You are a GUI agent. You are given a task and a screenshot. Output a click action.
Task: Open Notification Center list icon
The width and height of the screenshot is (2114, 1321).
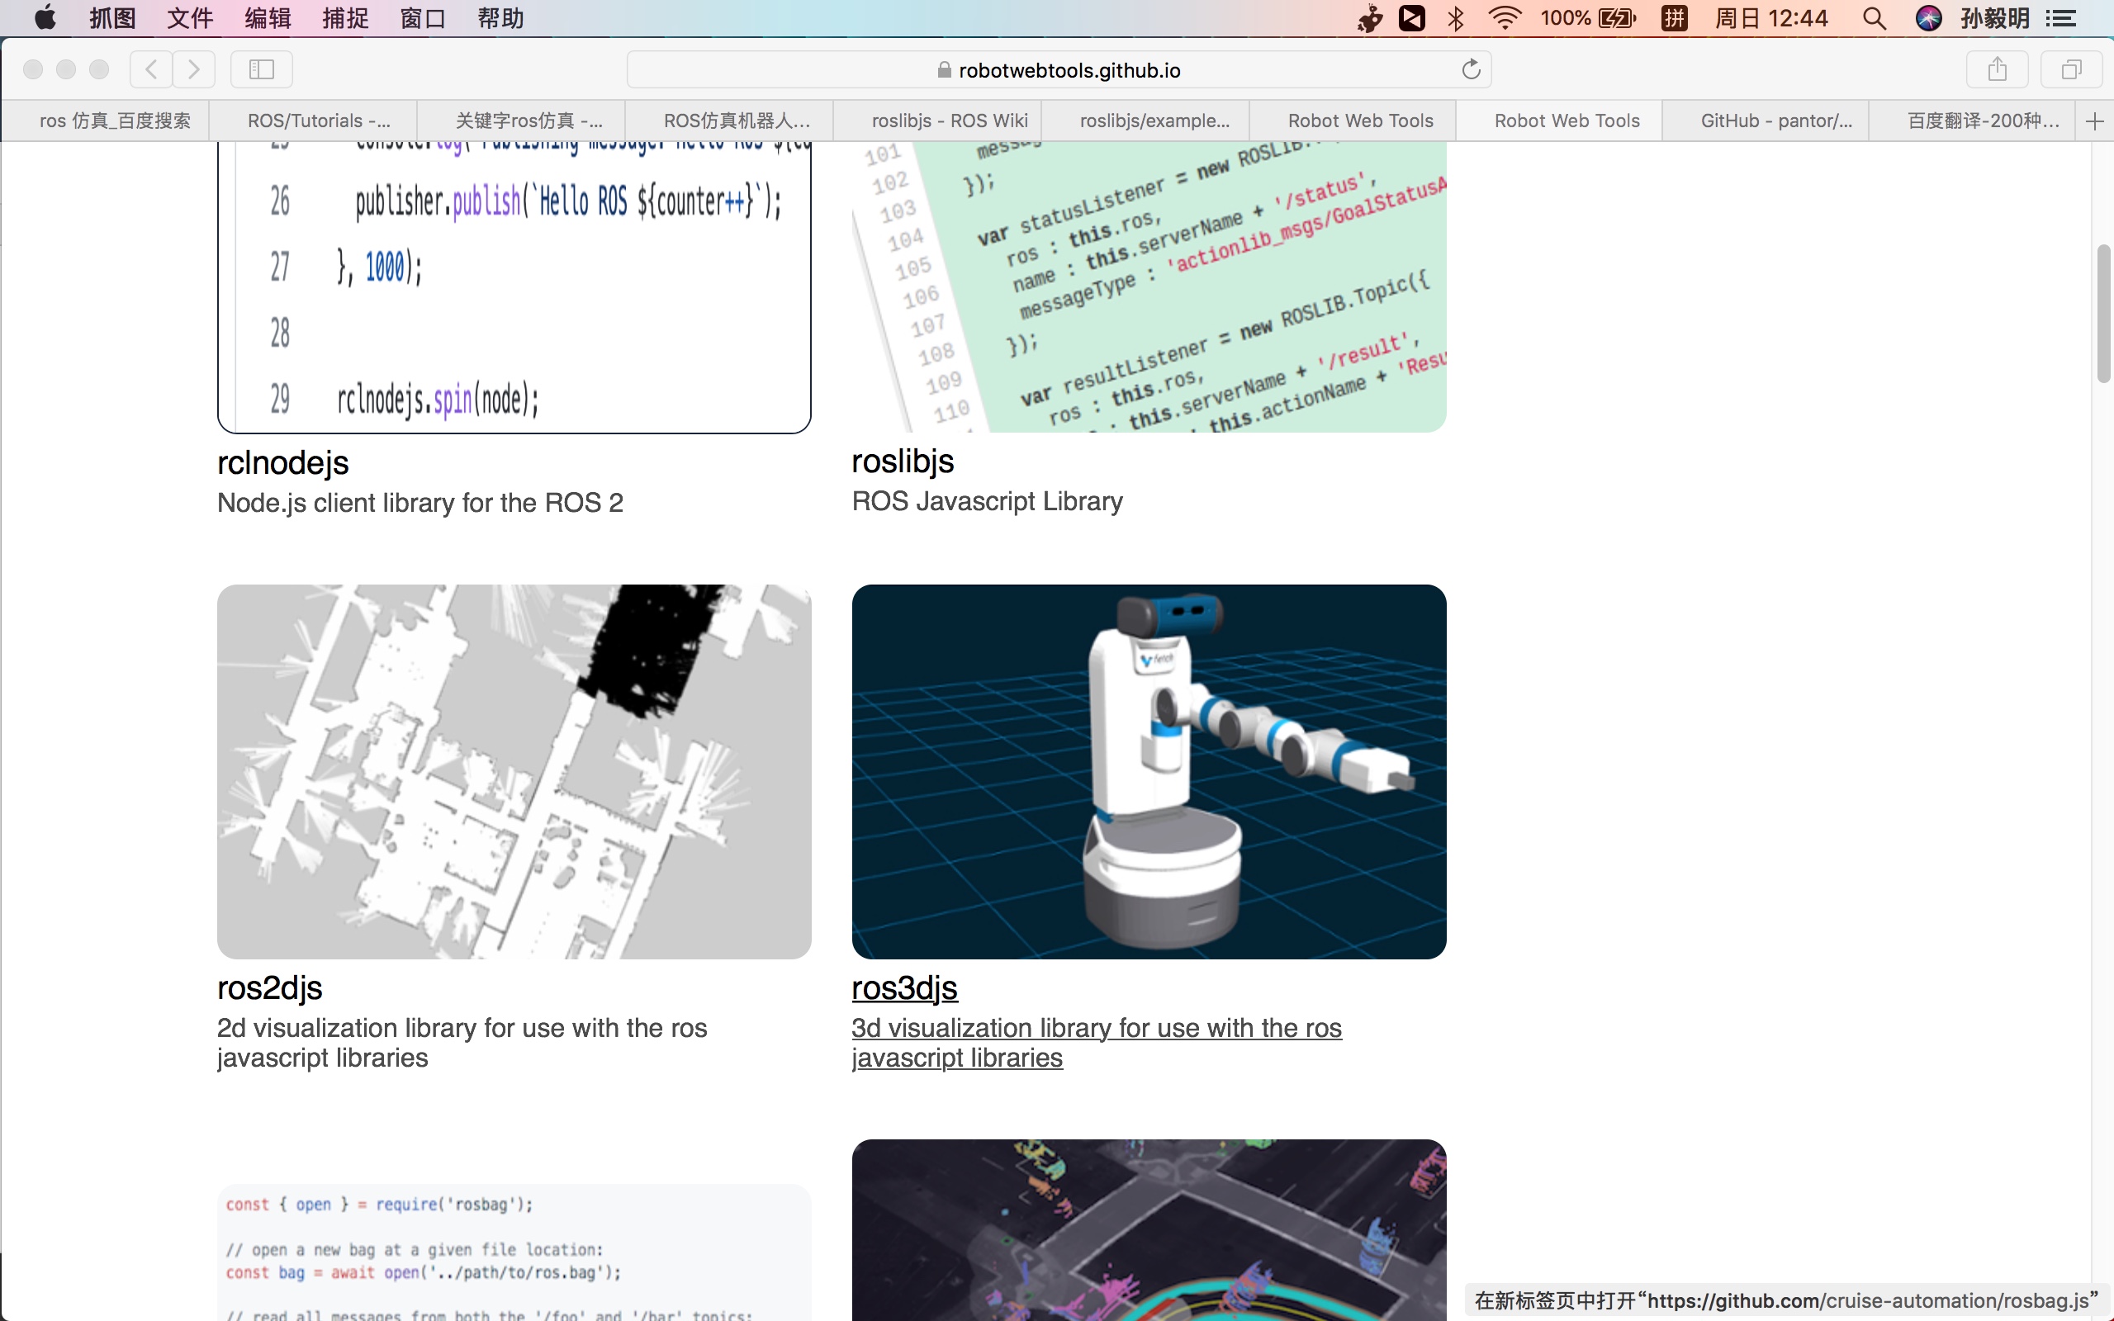point(2062,18)
